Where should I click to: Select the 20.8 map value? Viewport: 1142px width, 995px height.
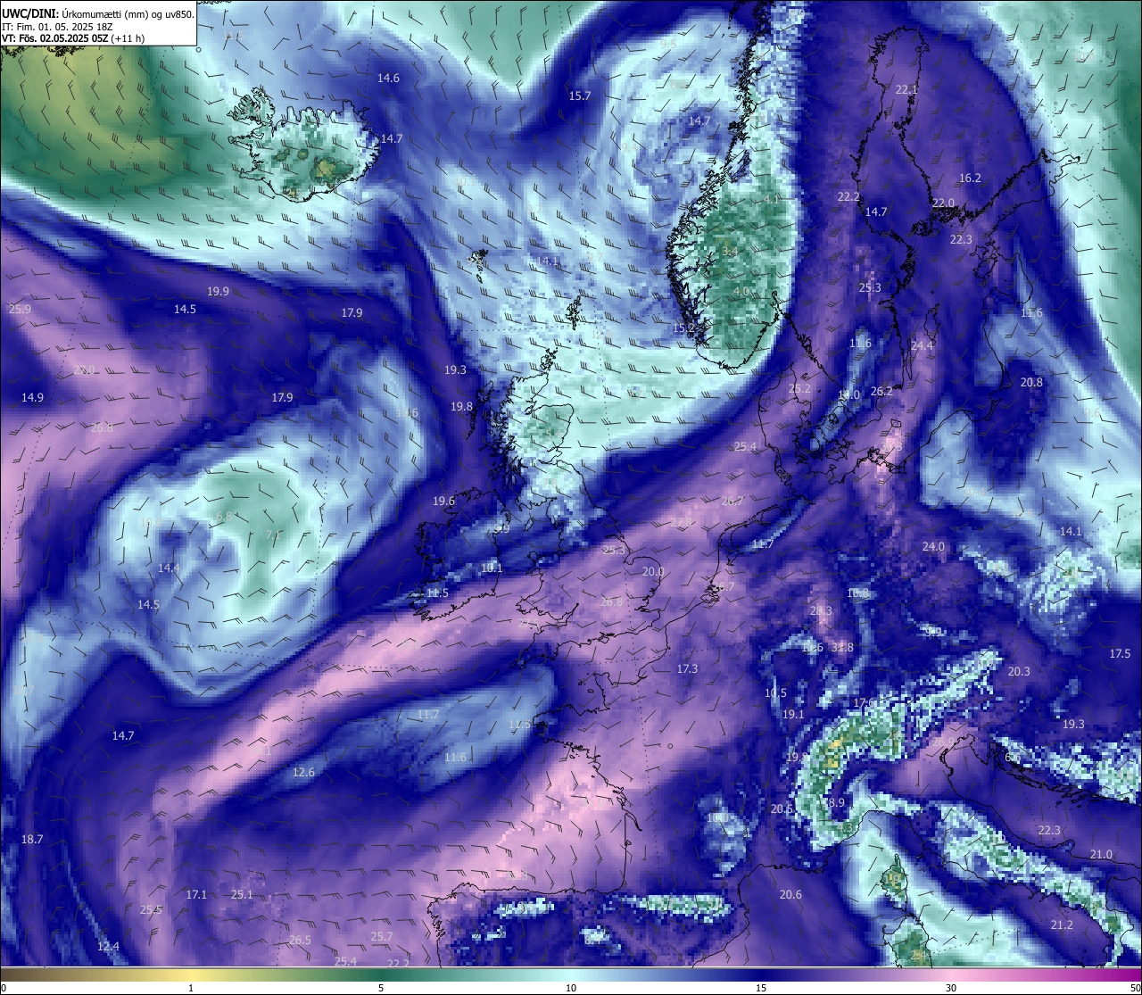[1031, 382]
